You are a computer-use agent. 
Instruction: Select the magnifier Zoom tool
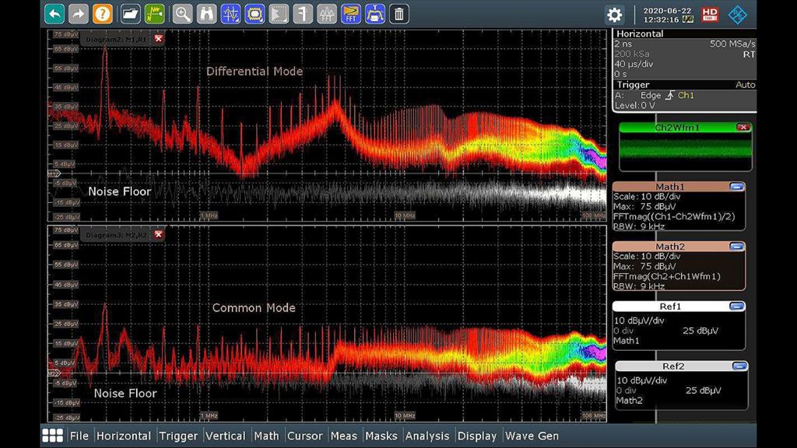[182, 13]
